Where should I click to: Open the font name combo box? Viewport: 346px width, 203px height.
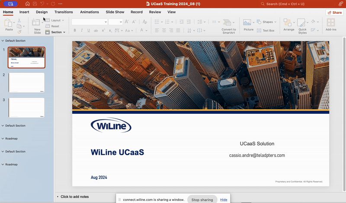point(90,22)
